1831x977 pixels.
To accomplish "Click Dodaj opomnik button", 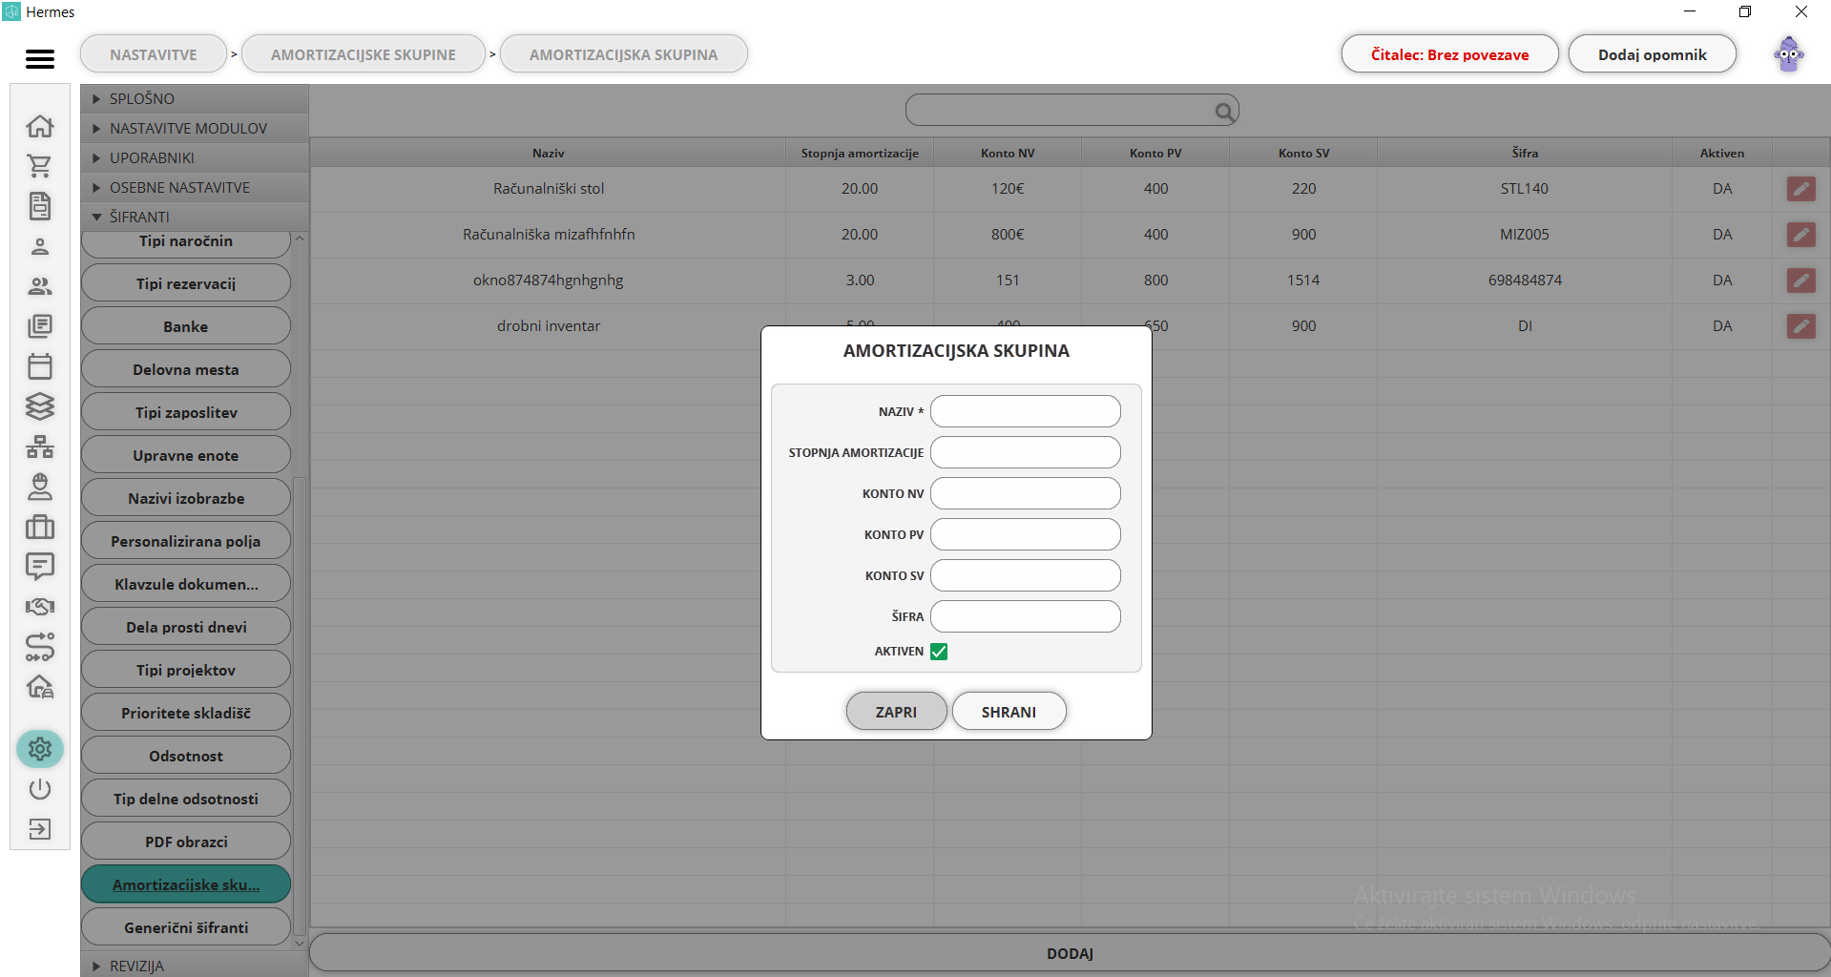I will click(x=1653, y=54).
